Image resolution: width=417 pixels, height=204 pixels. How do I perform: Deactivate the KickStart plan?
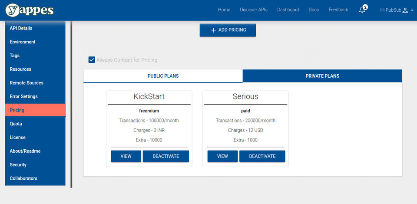click(x=166, y=156)
